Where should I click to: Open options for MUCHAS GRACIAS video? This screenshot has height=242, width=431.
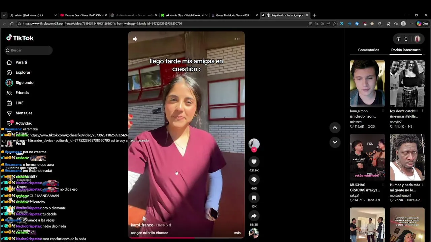pos(383,185)
